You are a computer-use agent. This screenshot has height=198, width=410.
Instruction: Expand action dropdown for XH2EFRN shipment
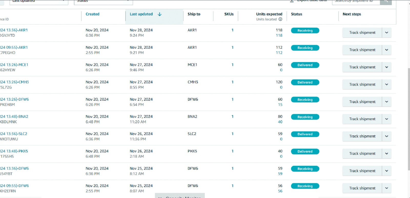(387, 188)
